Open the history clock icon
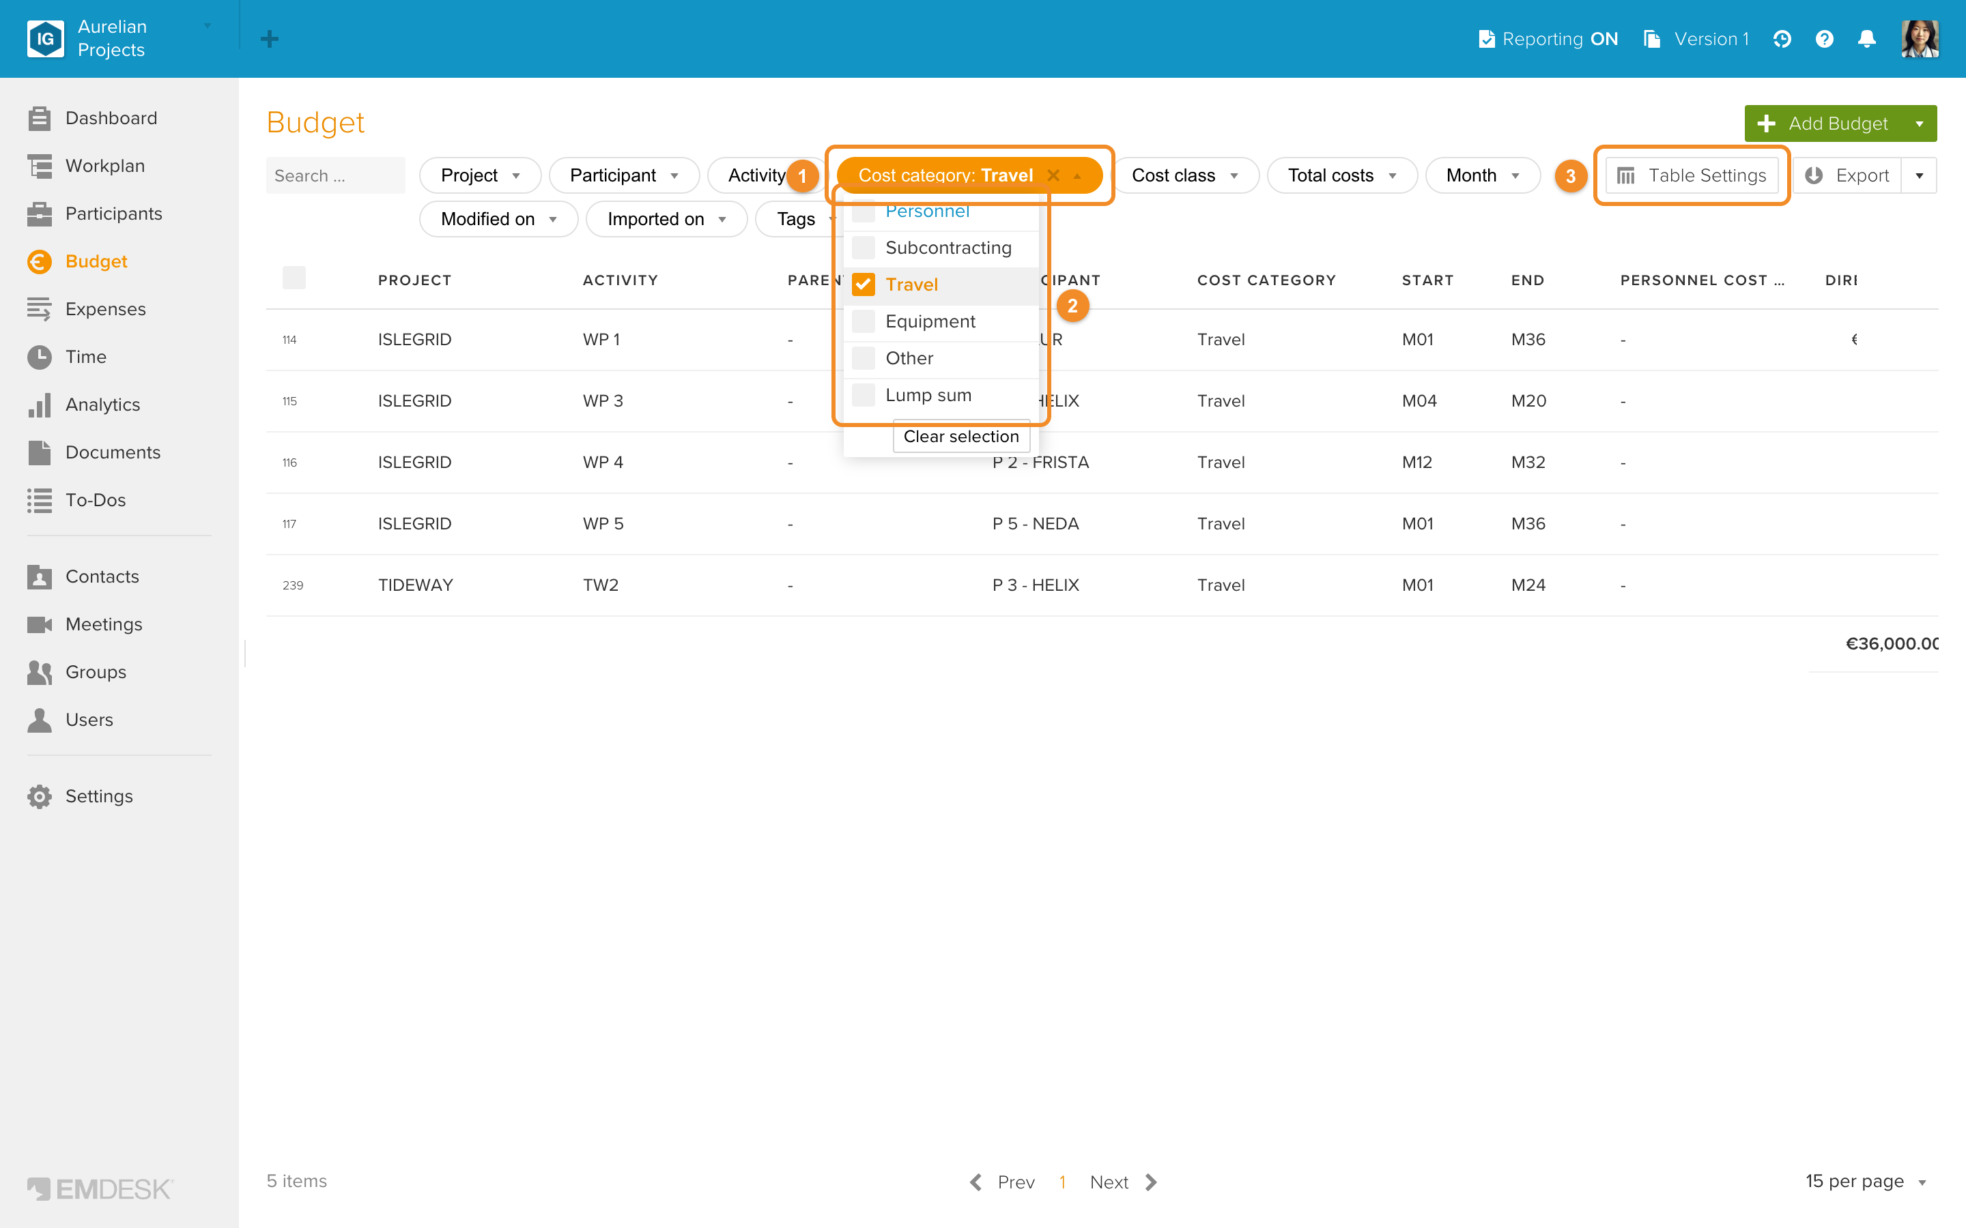 tap(1782, 39)
